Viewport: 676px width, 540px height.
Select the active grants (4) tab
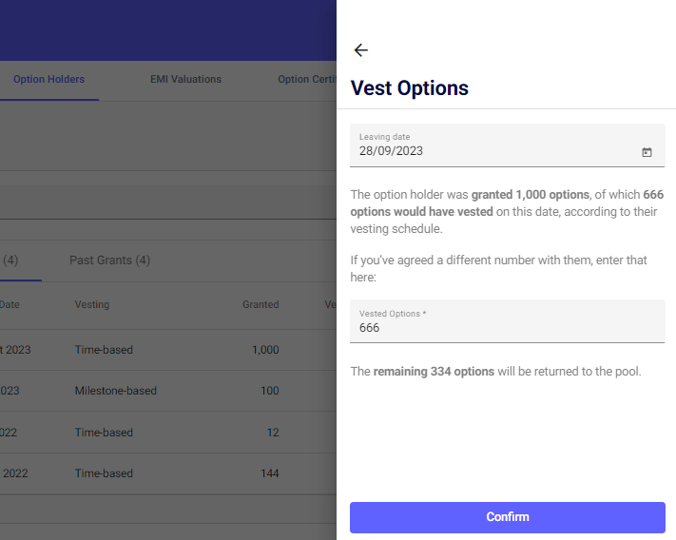(x=10, y=260)
